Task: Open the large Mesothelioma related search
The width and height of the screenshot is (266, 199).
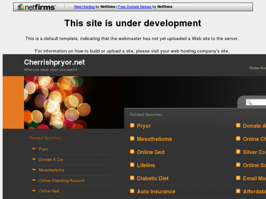Action: click(154, 139)
